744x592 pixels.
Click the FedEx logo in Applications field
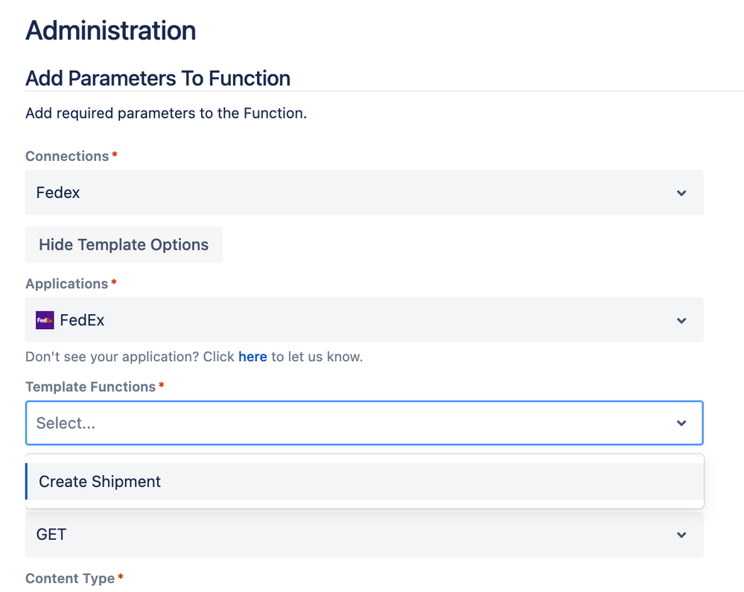pyautogui.click(x=45, y=320)
